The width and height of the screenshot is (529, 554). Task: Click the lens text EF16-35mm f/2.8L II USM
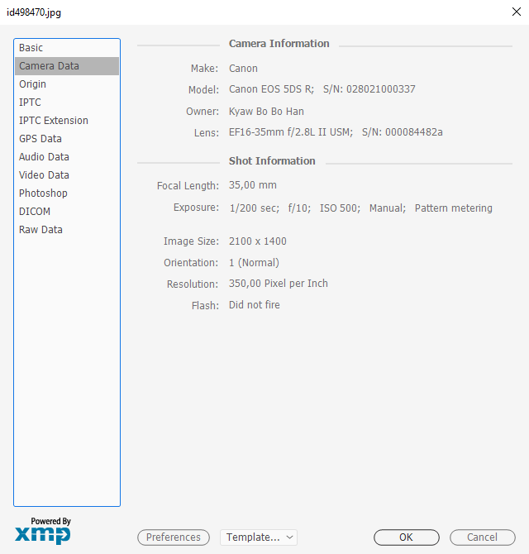click(x=291, y=132)
